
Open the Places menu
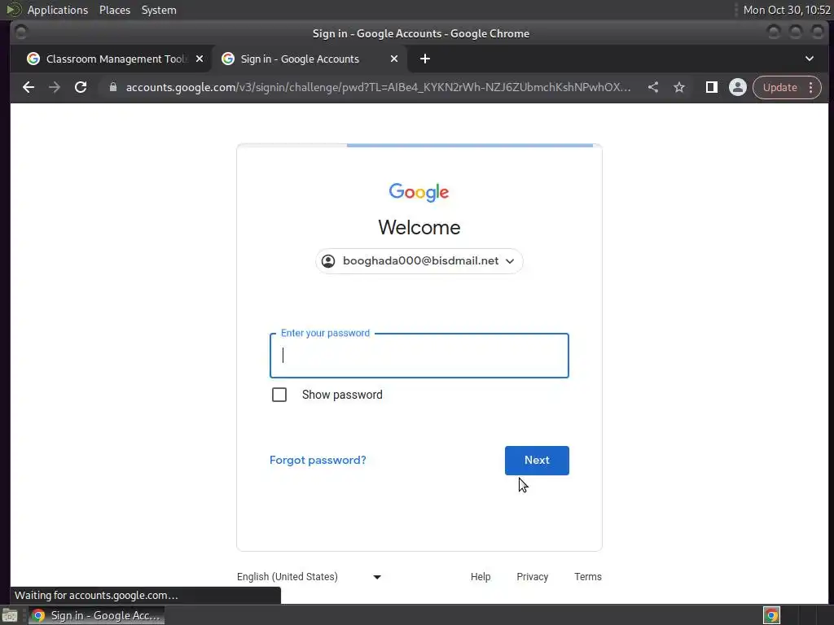coord(115,10)
